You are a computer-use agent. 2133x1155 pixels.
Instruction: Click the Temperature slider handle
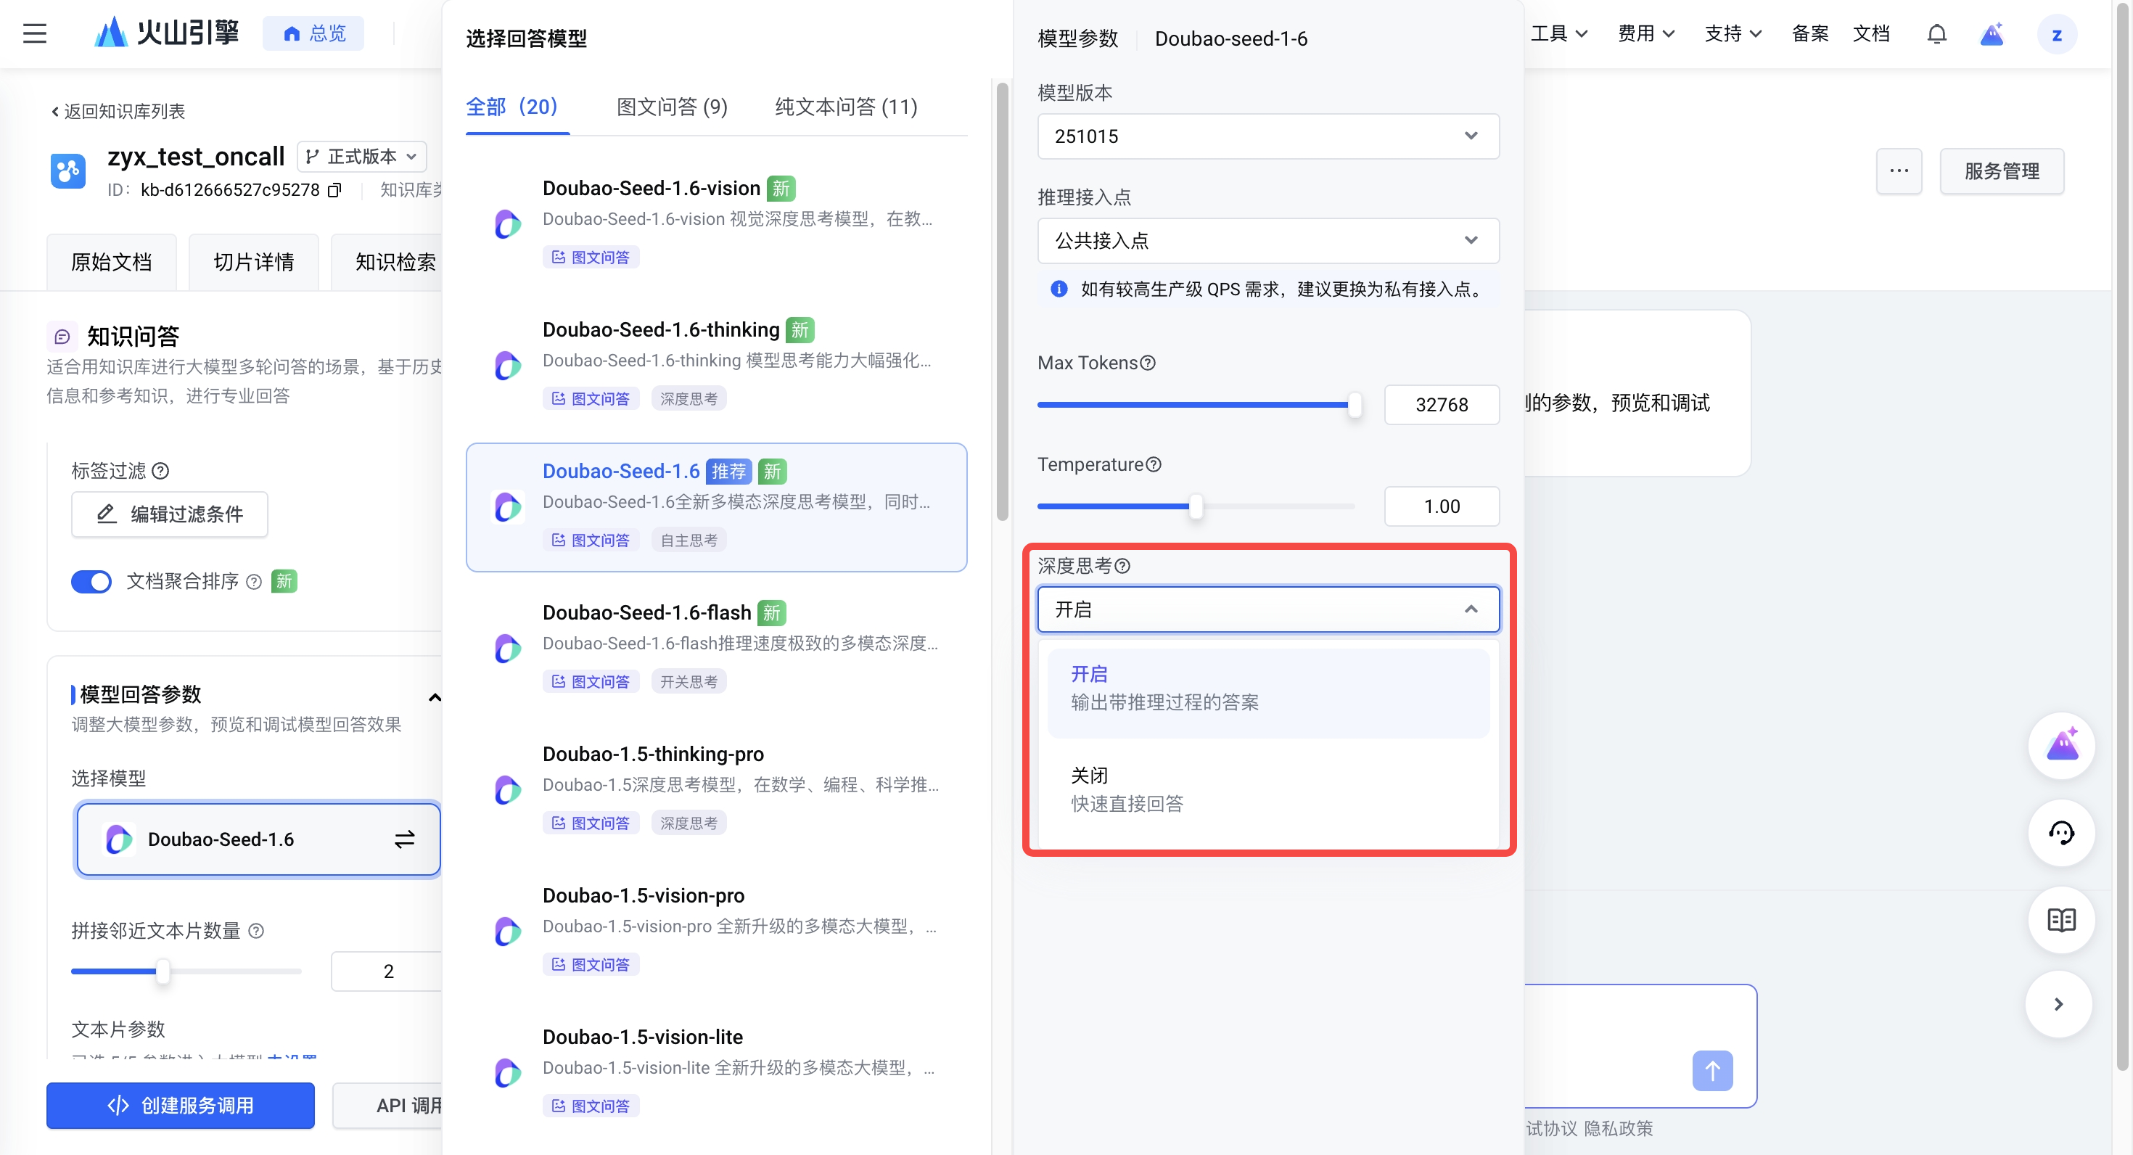1195,506
